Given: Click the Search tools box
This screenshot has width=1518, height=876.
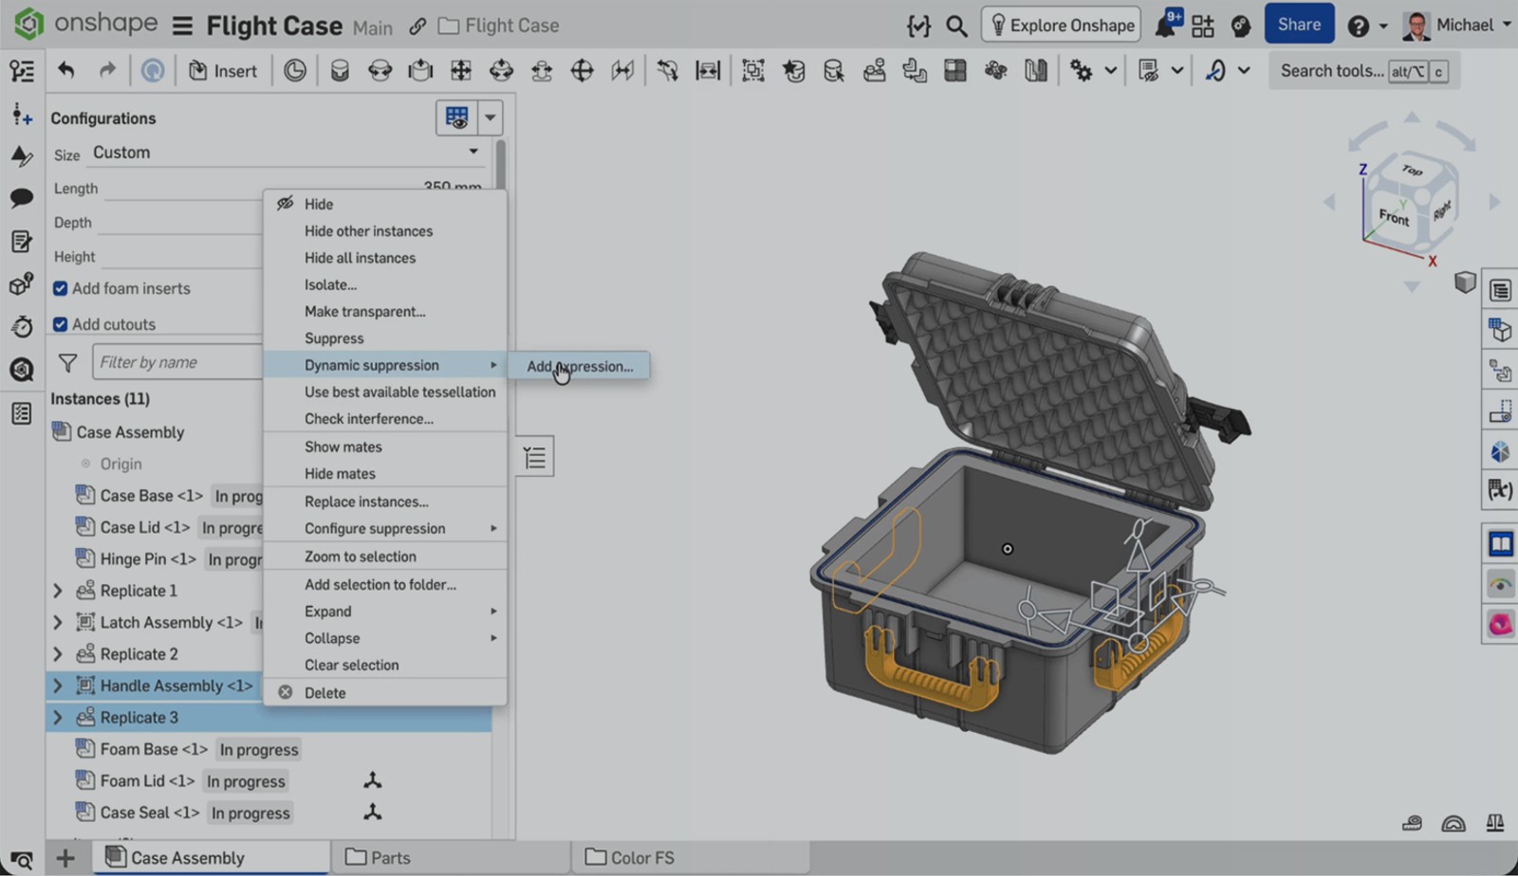Looking at the screenshot, I should coord(1364,71).
